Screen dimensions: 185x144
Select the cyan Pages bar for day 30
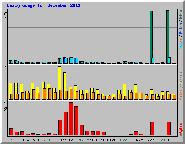coord(169,60)
